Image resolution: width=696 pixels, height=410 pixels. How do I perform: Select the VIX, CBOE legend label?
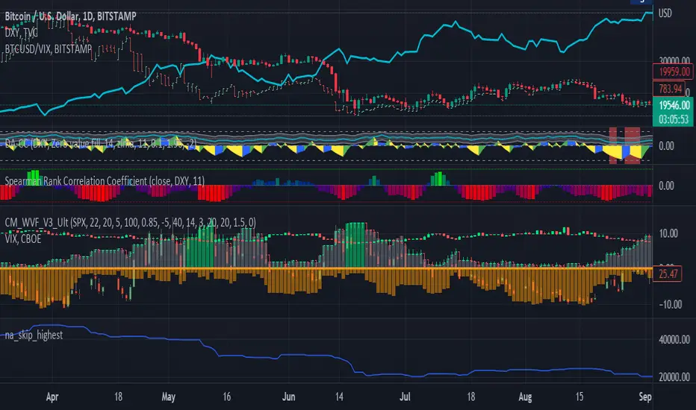pos(22,239)
